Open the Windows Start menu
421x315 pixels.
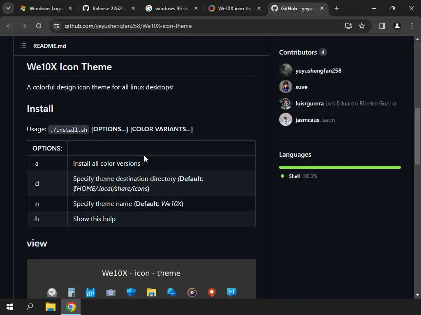coord(10,307)
